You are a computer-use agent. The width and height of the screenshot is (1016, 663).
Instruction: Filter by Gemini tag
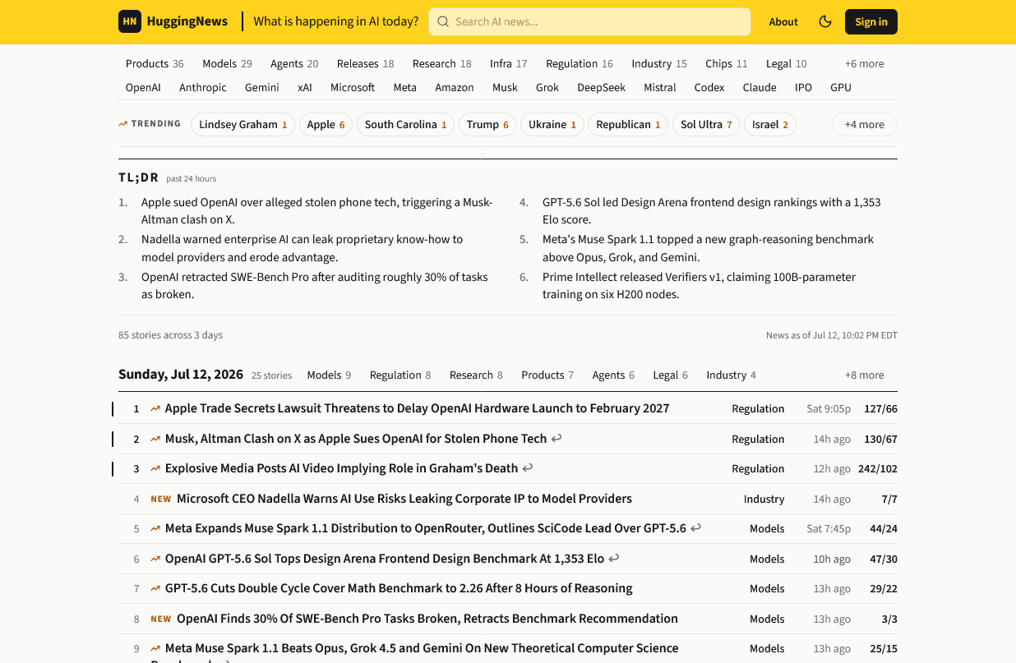[262, 87]
